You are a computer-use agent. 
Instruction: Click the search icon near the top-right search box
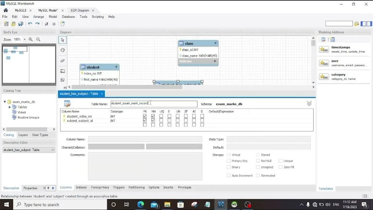(356, 24)
